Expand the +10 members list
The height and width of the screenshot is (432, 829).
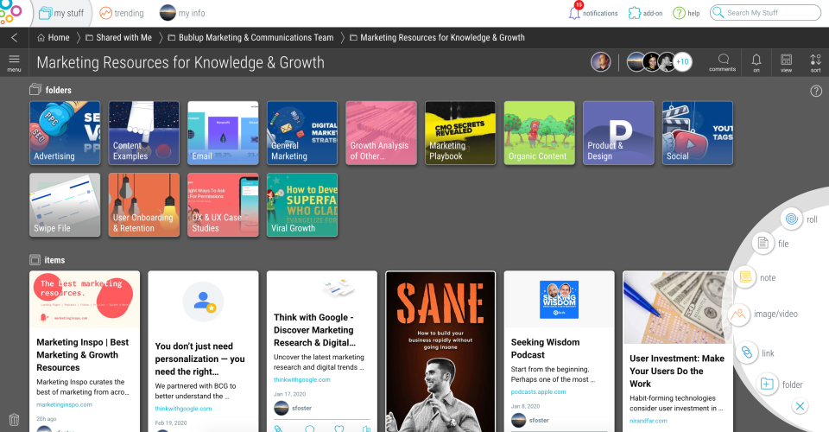coord(682,62)
